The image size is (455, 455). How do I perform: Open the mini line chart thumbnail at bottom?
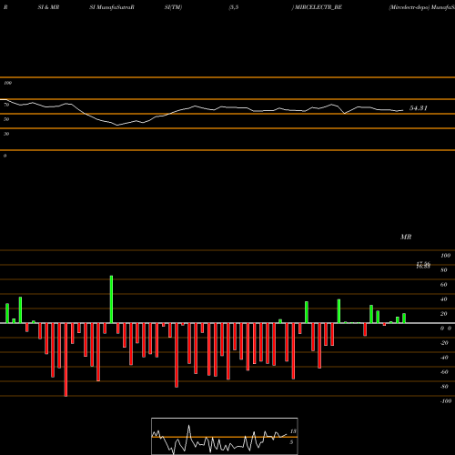tap(225, 436)
